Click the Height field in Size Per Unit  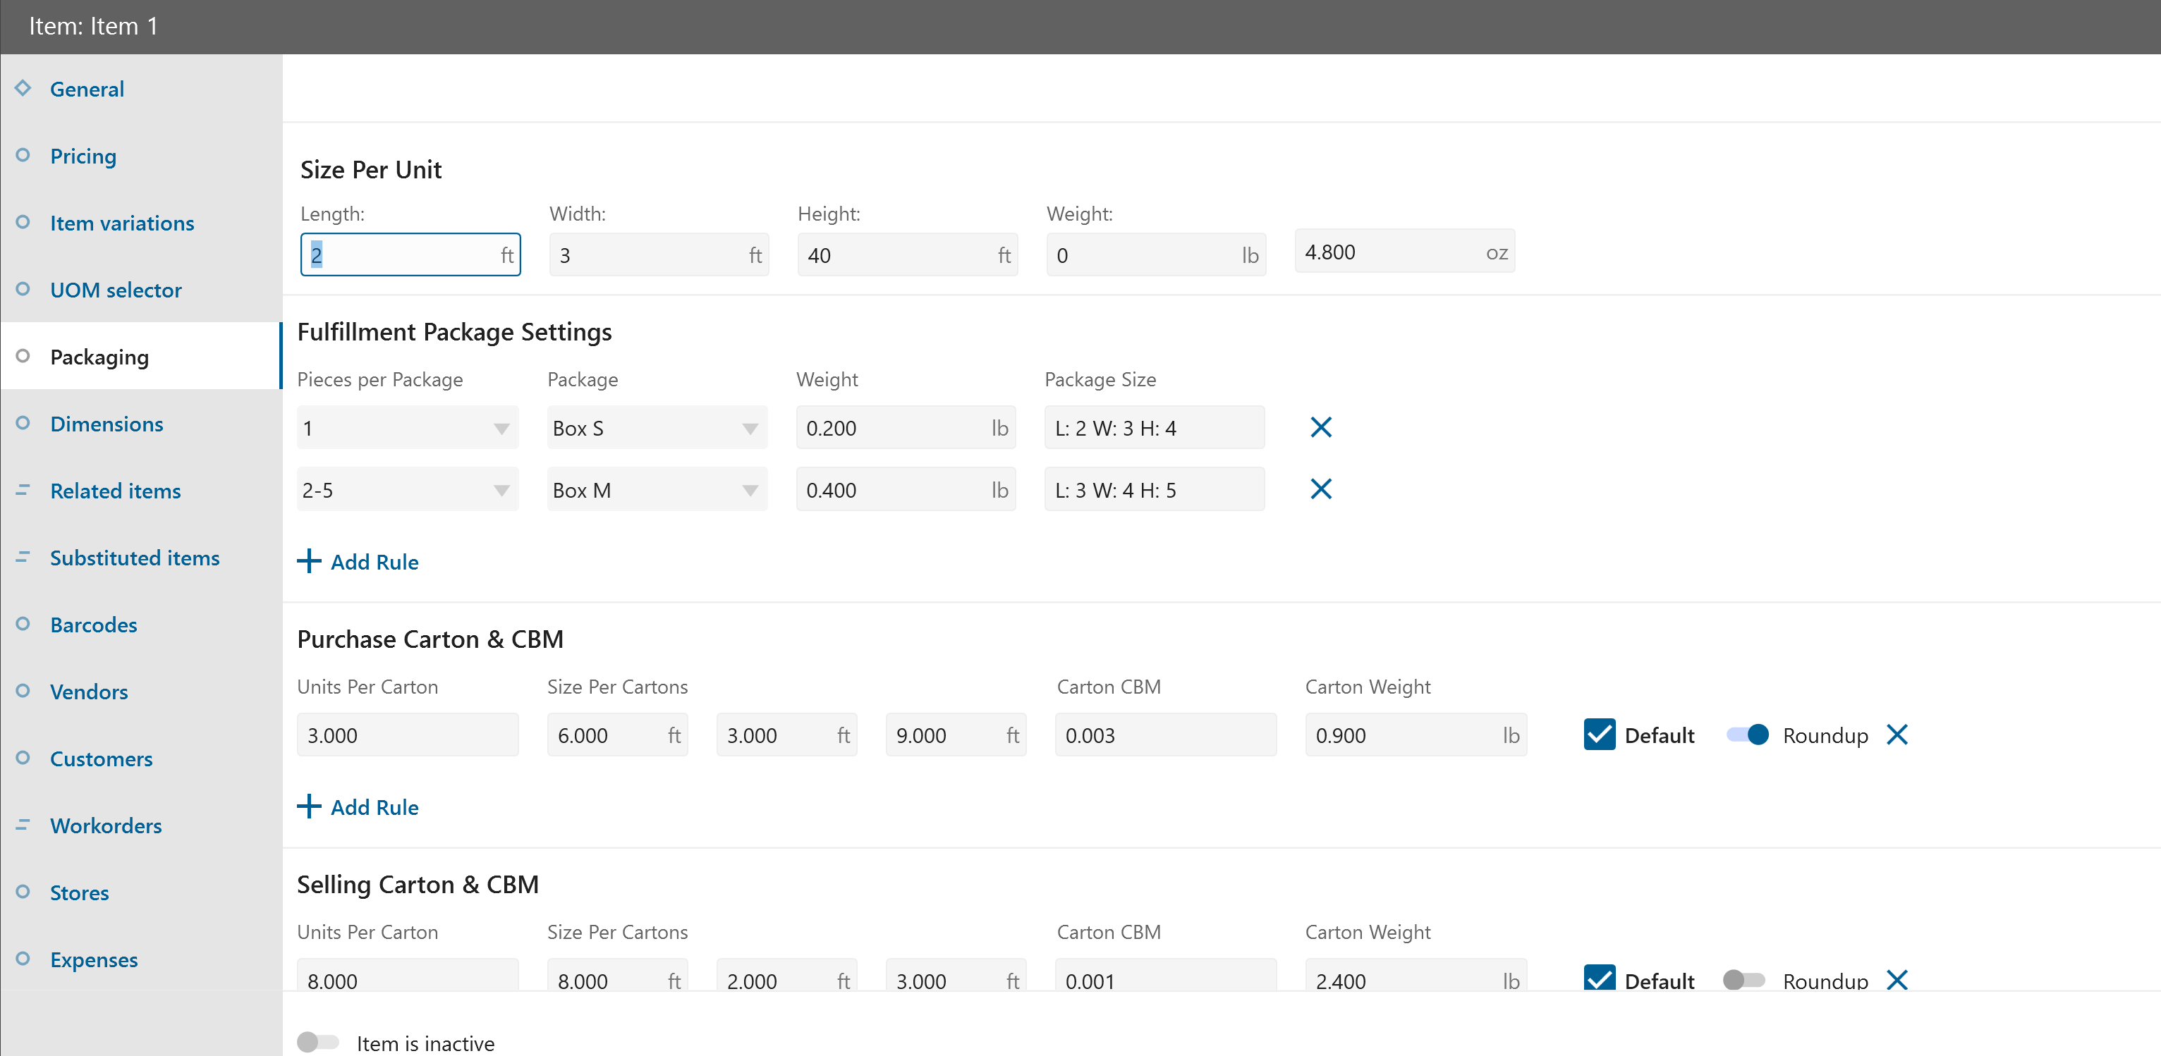[898, 255]
